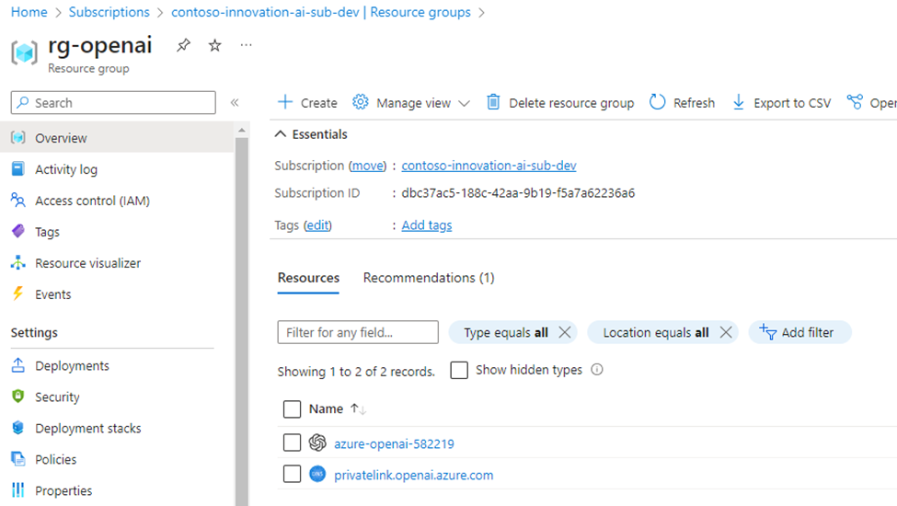
Task: Open Resource visualizer
Action: coord(87,263)
